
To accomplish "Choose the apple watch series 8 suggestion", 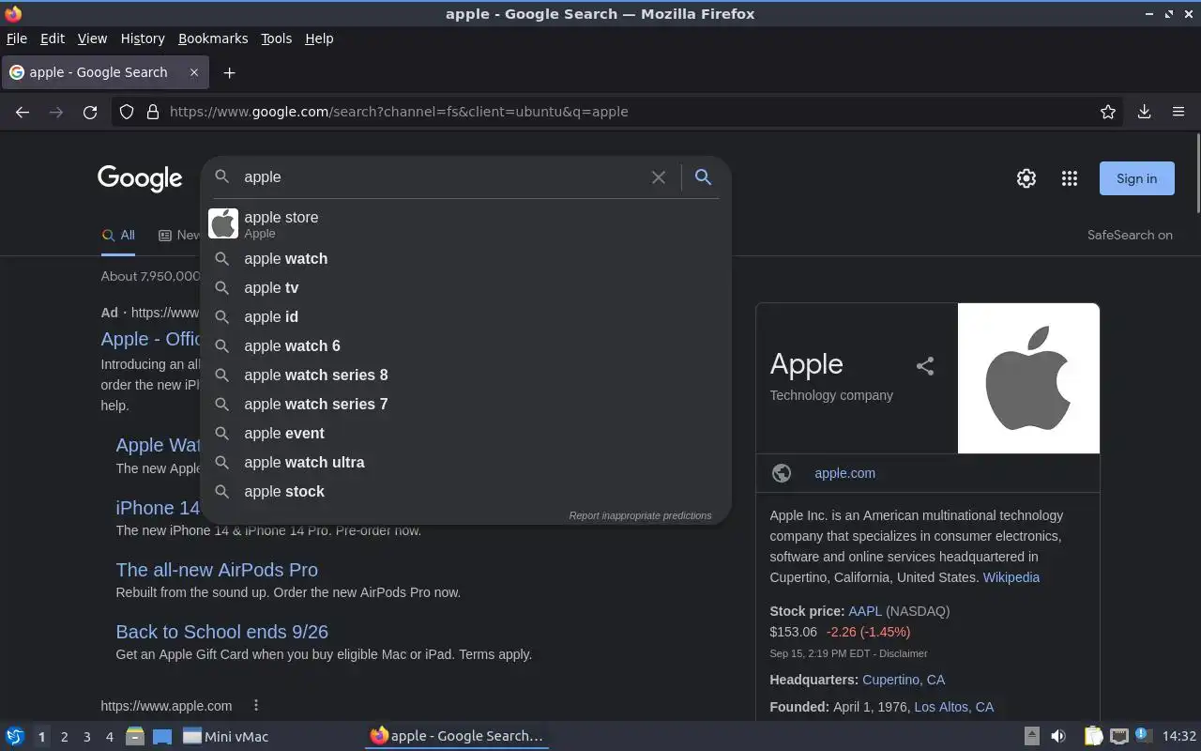I will pyautogui.click(x=465, y=375).
